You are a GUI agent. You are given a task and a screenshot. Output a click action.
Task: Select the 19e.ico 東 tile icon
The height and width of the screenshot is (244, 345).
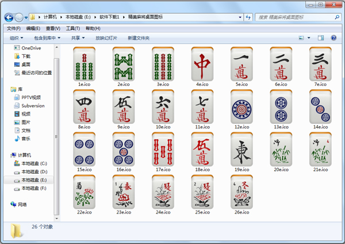point(241,150)
